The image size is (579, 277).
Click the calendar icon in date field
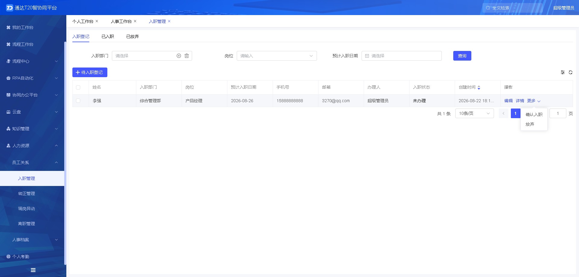pyautogui.click(x=367, y=56)
